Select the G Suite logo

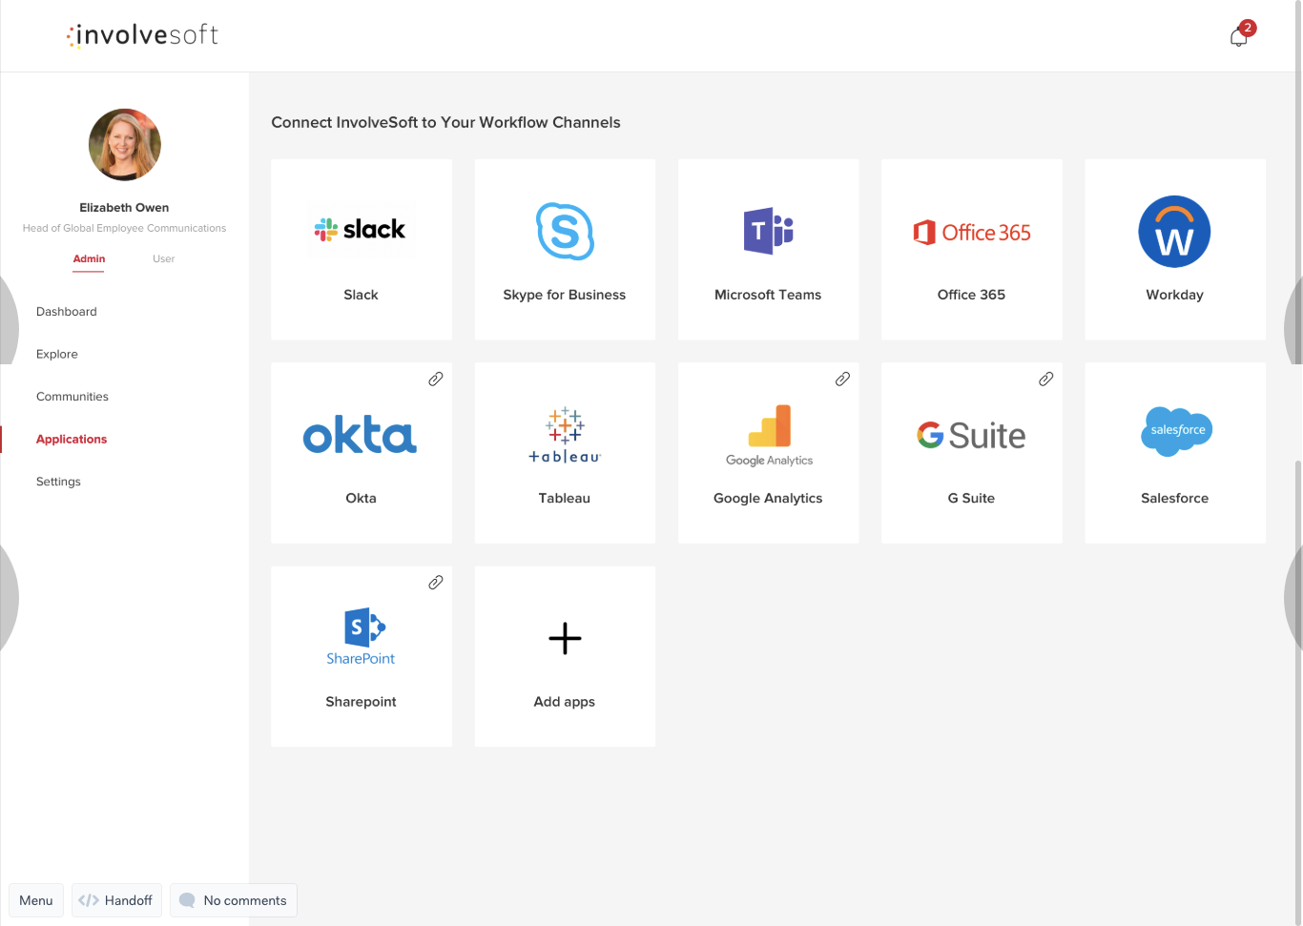[x=971, y=436]
